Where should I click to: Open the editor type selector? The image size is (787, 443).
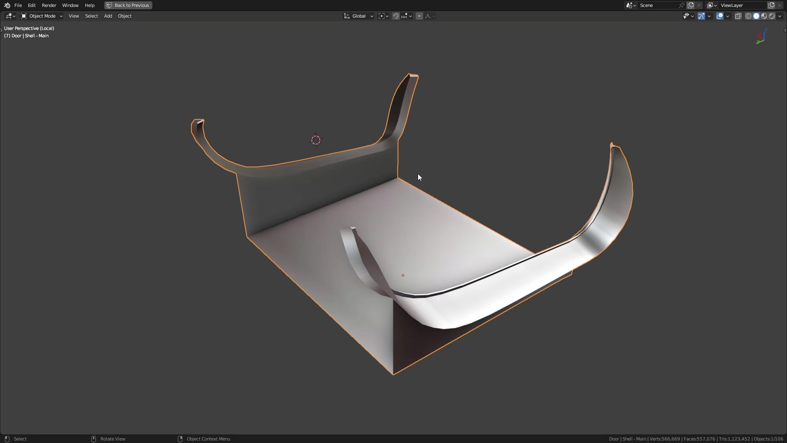pyautogui.click(x=10, y=16)
